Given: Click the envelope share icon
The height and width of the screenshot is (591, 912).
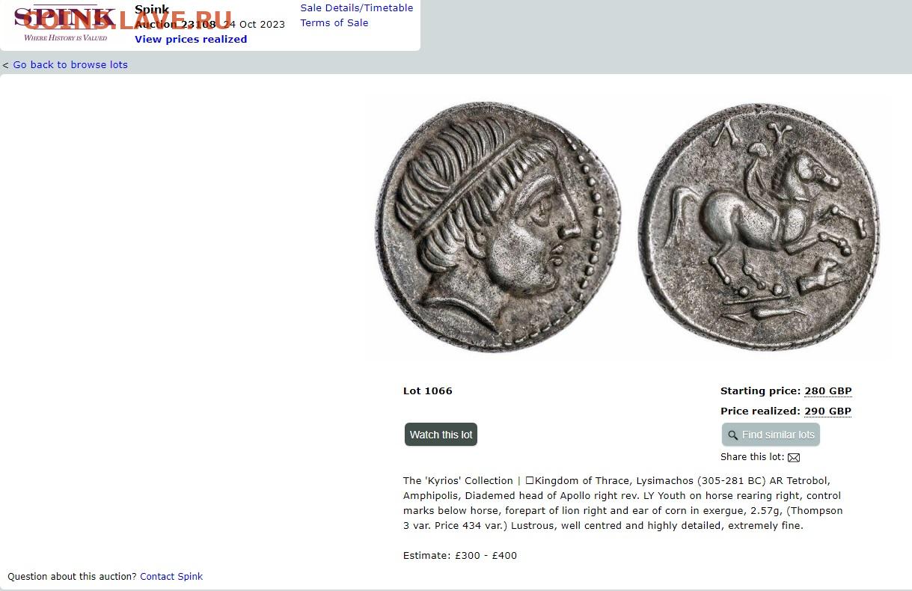Looking at the screenshot, I should tap(794, 457).
